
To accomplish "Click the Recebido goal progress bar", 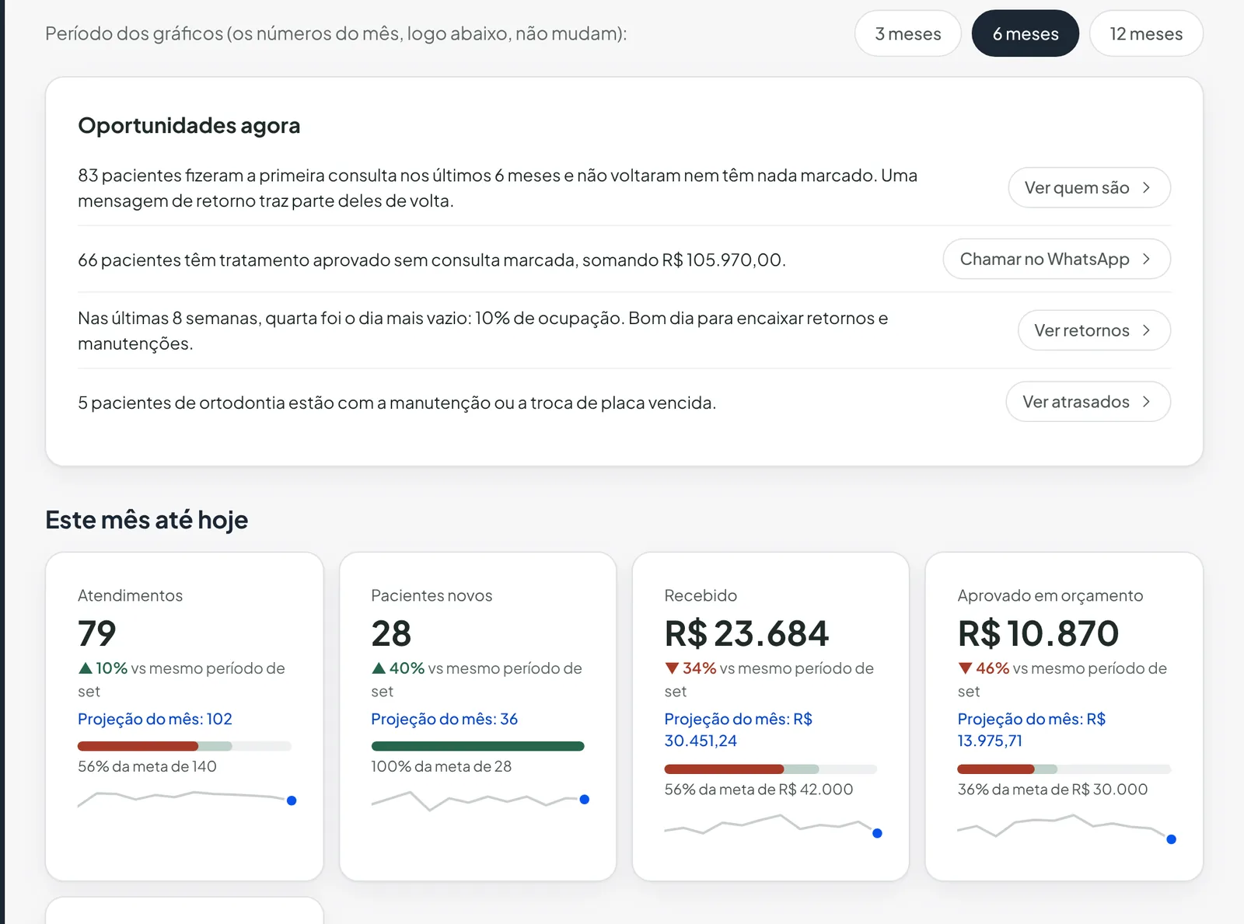I will pos(771,769).
